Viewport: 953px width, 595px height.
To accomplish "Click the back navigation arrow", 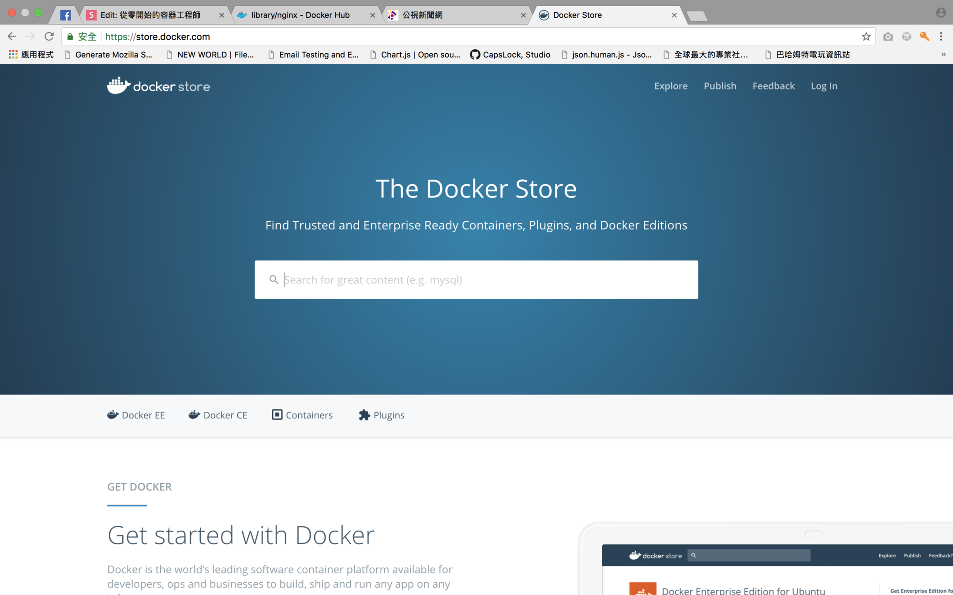I will point(12,37).
